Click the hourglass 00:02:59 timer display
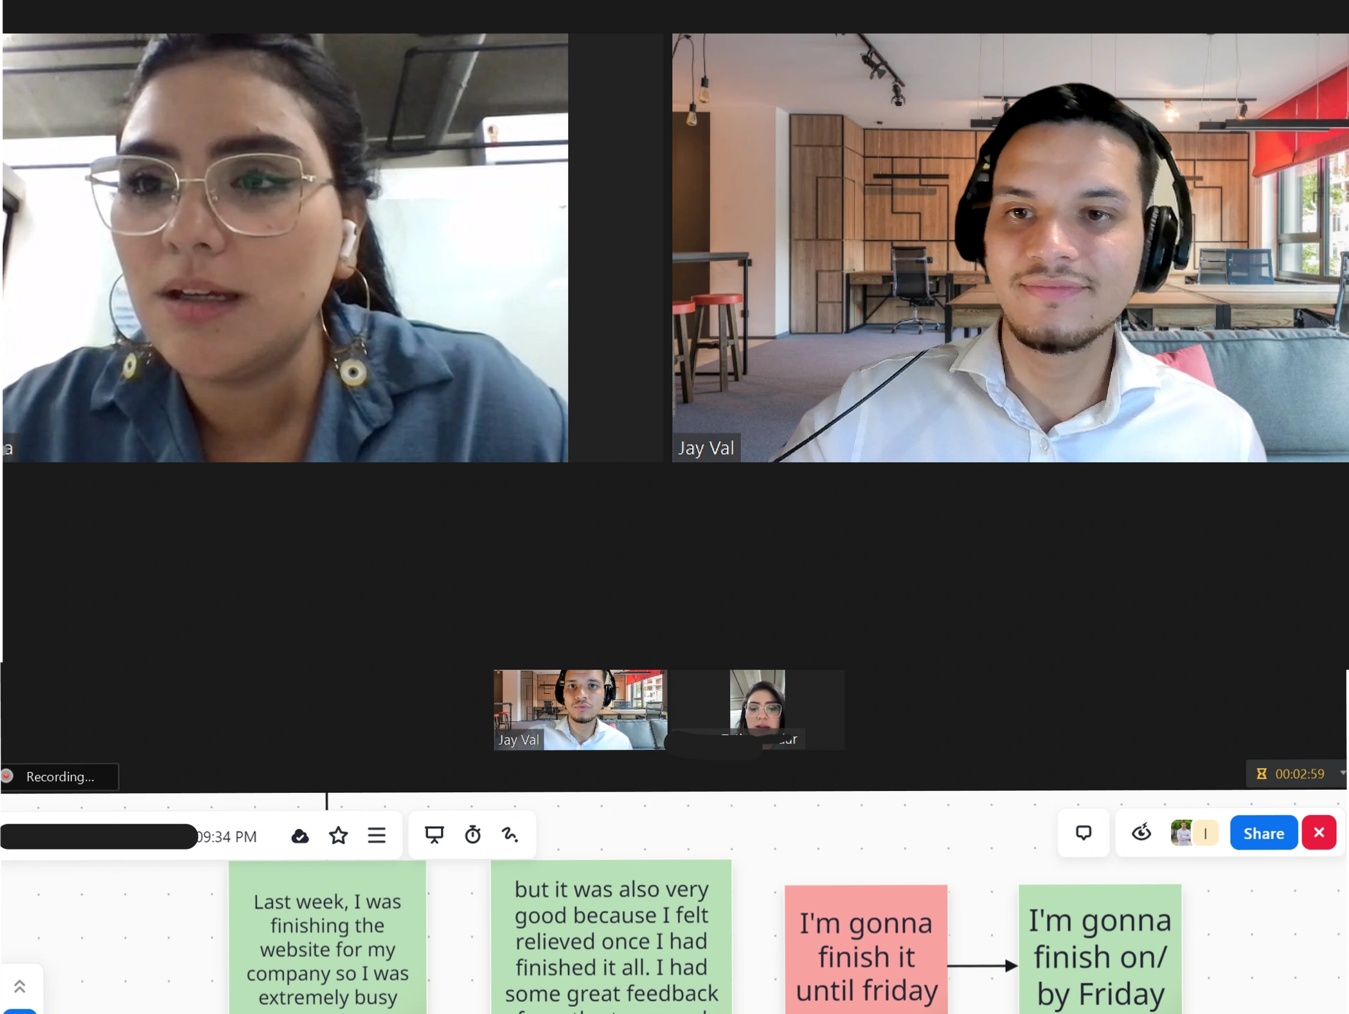This screenshot has height=1014, width=1349. point(1292,774)
